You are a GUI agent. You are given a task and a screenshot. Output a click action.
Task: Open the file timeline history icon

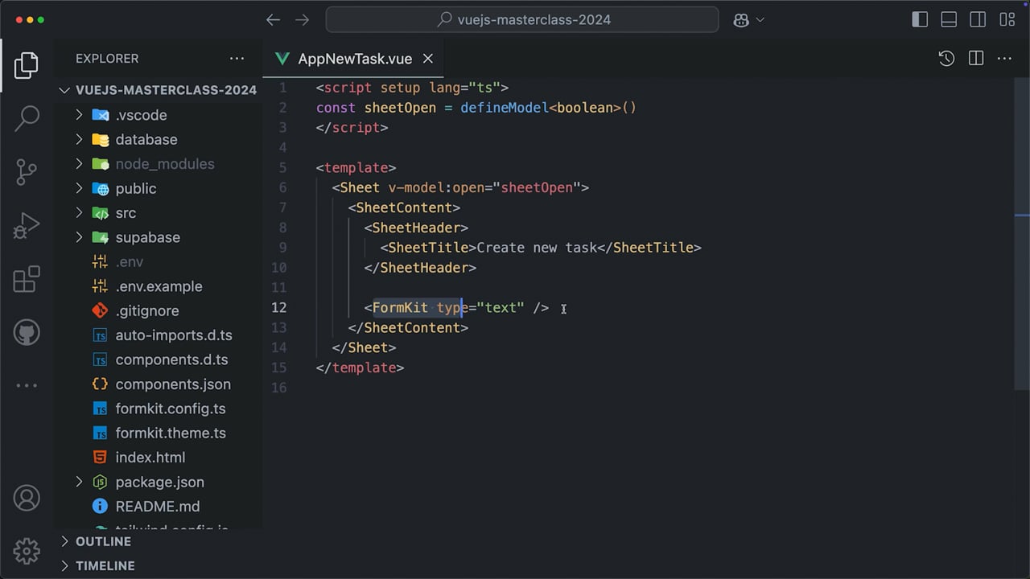coord(946,59)
